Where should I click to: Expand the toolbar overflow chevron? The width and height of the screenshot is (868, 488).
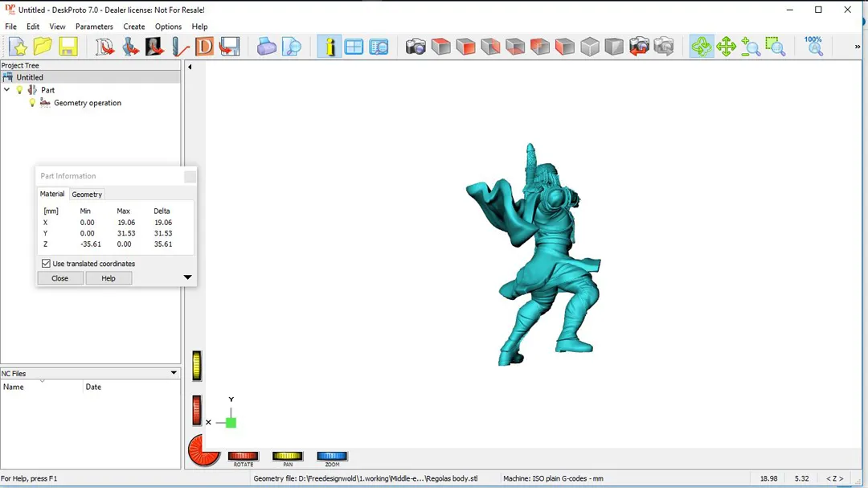pos(857,47)
